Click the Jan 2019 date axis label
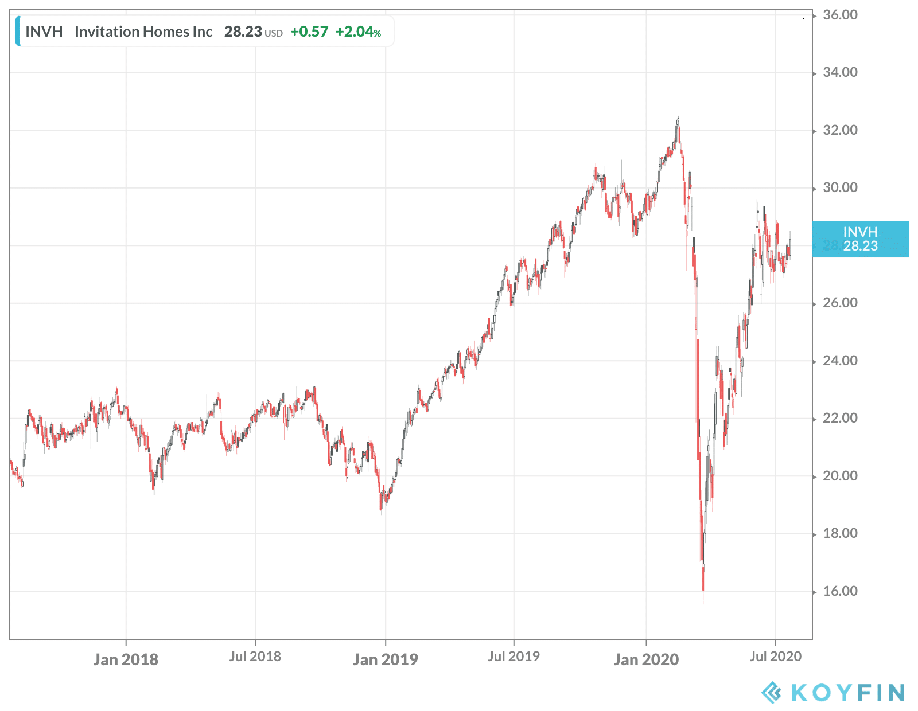Image resolution: width=918 pixels, height=711 pixels. click(x=386, y=659)
